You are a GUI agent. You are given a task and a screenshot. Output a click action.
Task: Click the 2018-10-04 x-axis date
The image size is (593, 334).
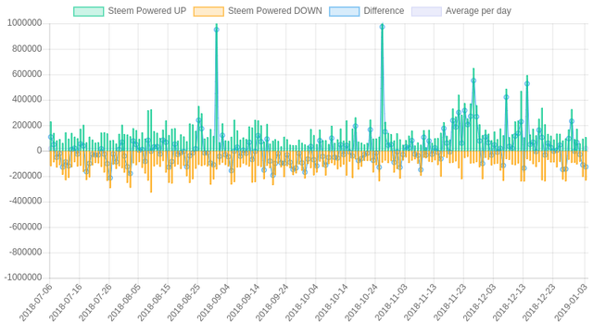click(302, 303)
